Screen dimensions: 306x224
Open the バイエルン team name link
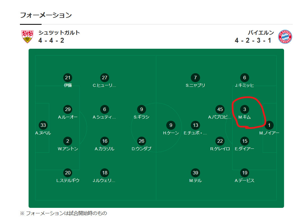pos(261,33)
